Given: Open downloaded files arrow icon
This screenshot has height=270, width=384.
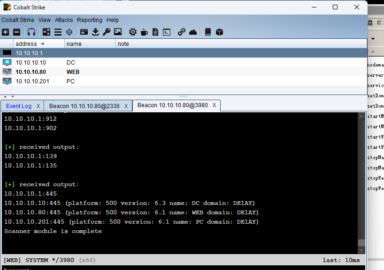Looking at the screenshot, I should tap(95, 32).
